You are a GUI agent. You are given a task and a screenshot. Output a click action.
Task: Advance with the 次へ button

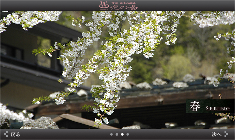tap(220, 134)
